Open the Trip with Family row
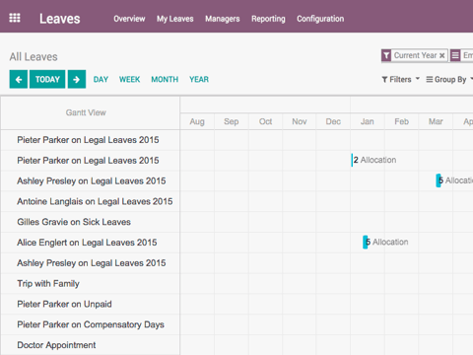 click(90, 283)
